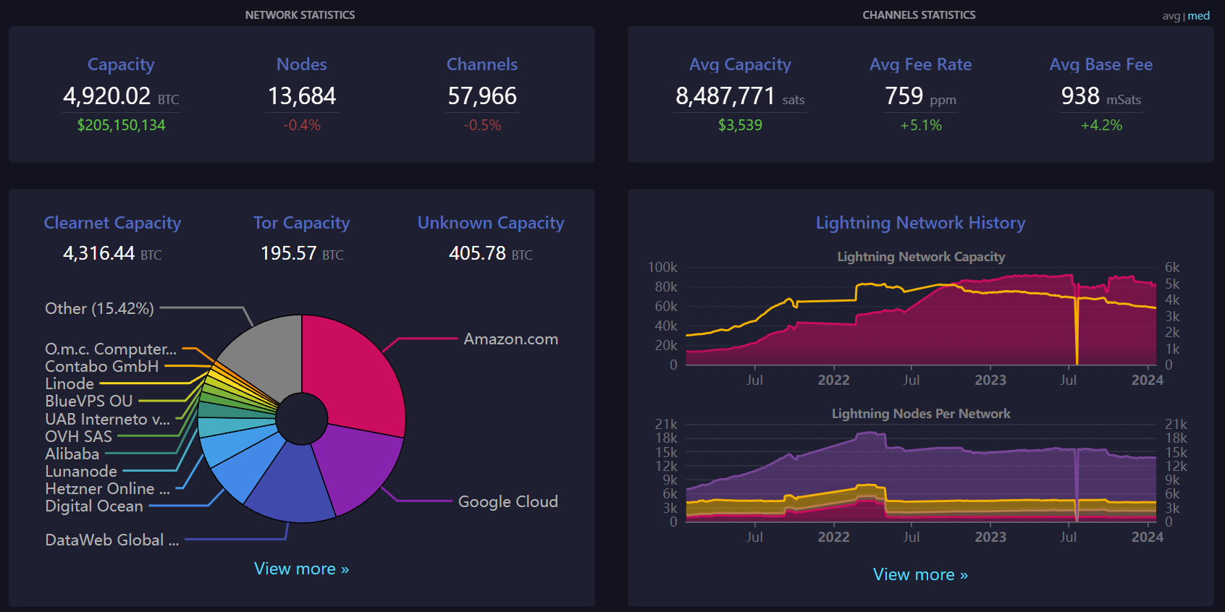Click the 4,316.44 BTC clearnet value
Viewport: 1225px width, 612px height.
(112, 253)
